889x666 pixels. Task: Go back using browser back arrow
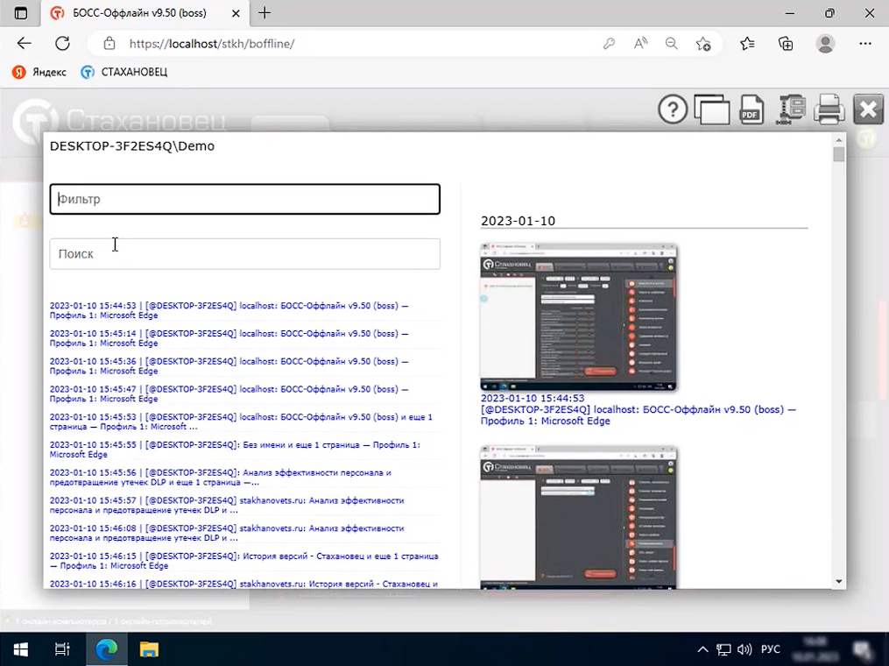(24, 44)
